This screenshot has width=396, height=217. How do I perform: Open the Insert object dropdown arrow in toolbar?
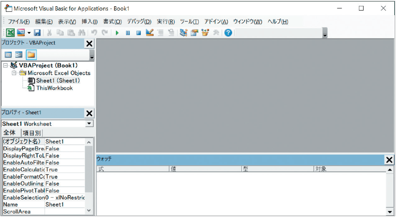click(29, 33)
